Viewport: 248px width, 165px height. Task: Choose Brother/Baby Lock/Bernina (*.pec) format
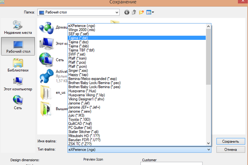pyautogui.click(x=137, y=83)
